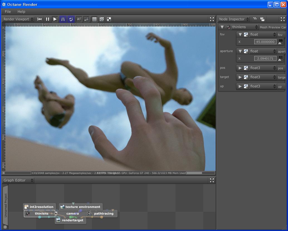The height and width of the screenshot is (231, 288).
Task: Click the render progress bar in status bar
Action: (17, 173)
